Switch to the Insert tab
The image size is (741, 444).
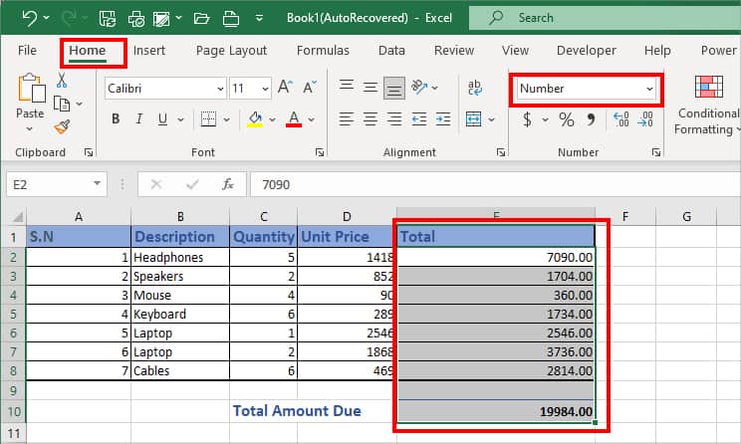[149, 51]
